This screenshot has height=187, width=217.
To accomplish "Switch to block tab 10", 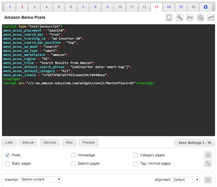I will click(120, 7).
